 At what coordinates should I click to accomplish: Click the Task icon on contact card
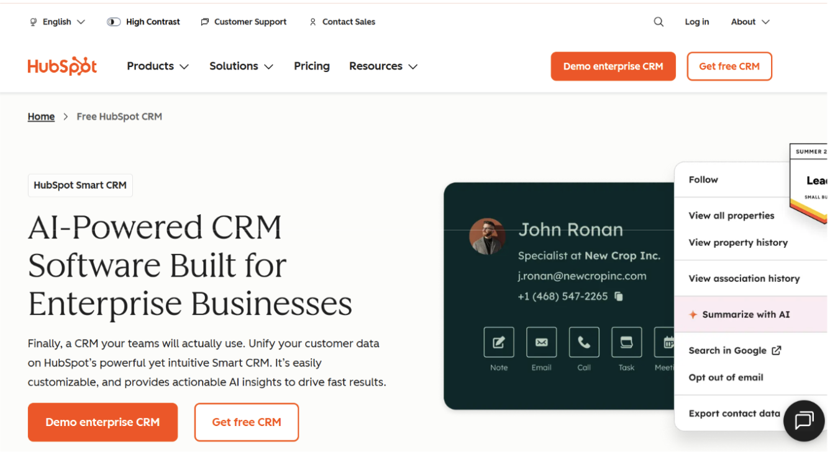[x=626, y=342]
